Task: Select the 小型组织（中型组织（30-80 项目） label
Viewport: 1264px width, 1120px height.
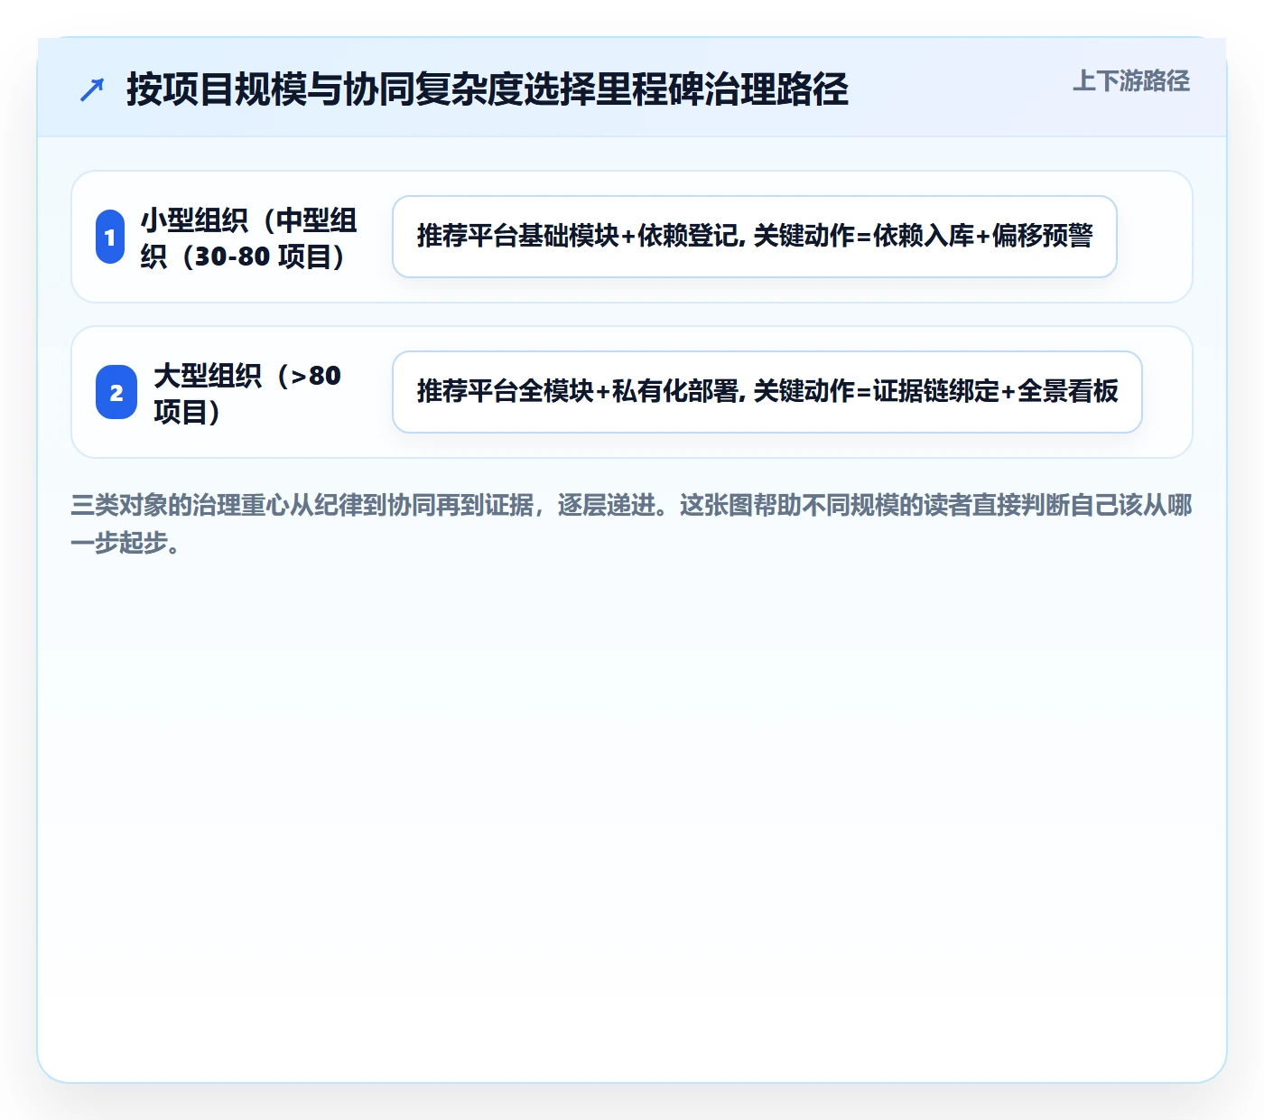Action: [250, 238]
